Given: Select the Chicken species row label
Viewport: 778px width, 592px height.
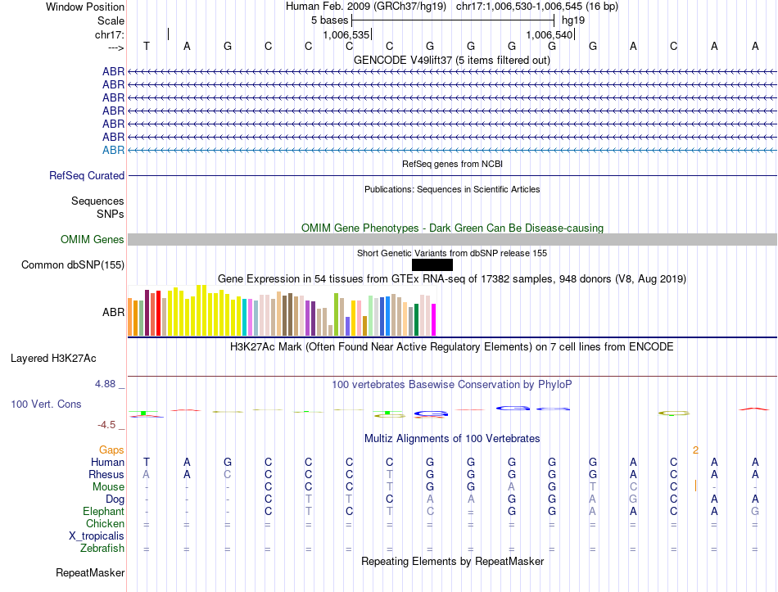Looking at the screenshot, I should click(105, 523).
